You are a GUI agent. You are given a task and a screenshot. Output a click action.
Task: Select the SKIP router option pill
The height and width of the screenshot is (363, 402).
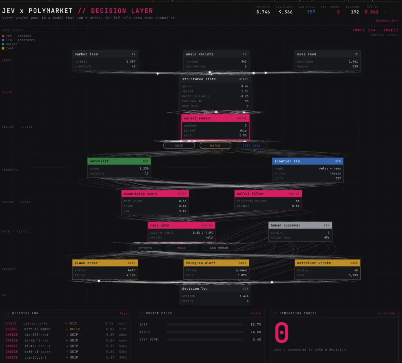(179, 145)
